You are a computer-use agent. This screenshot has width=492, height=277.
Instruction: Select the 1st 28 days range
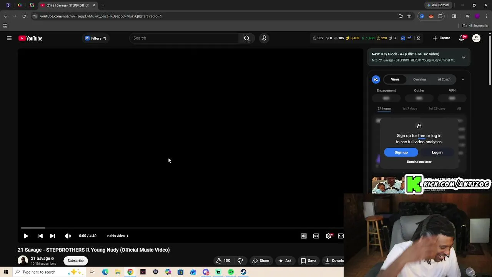coord(437,108)
